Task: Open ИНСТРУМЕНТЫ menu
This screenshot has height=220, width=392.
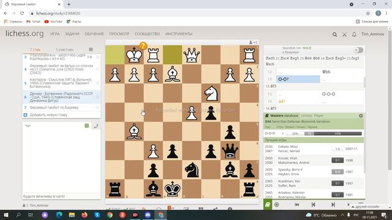Action: tap(179, 34)
